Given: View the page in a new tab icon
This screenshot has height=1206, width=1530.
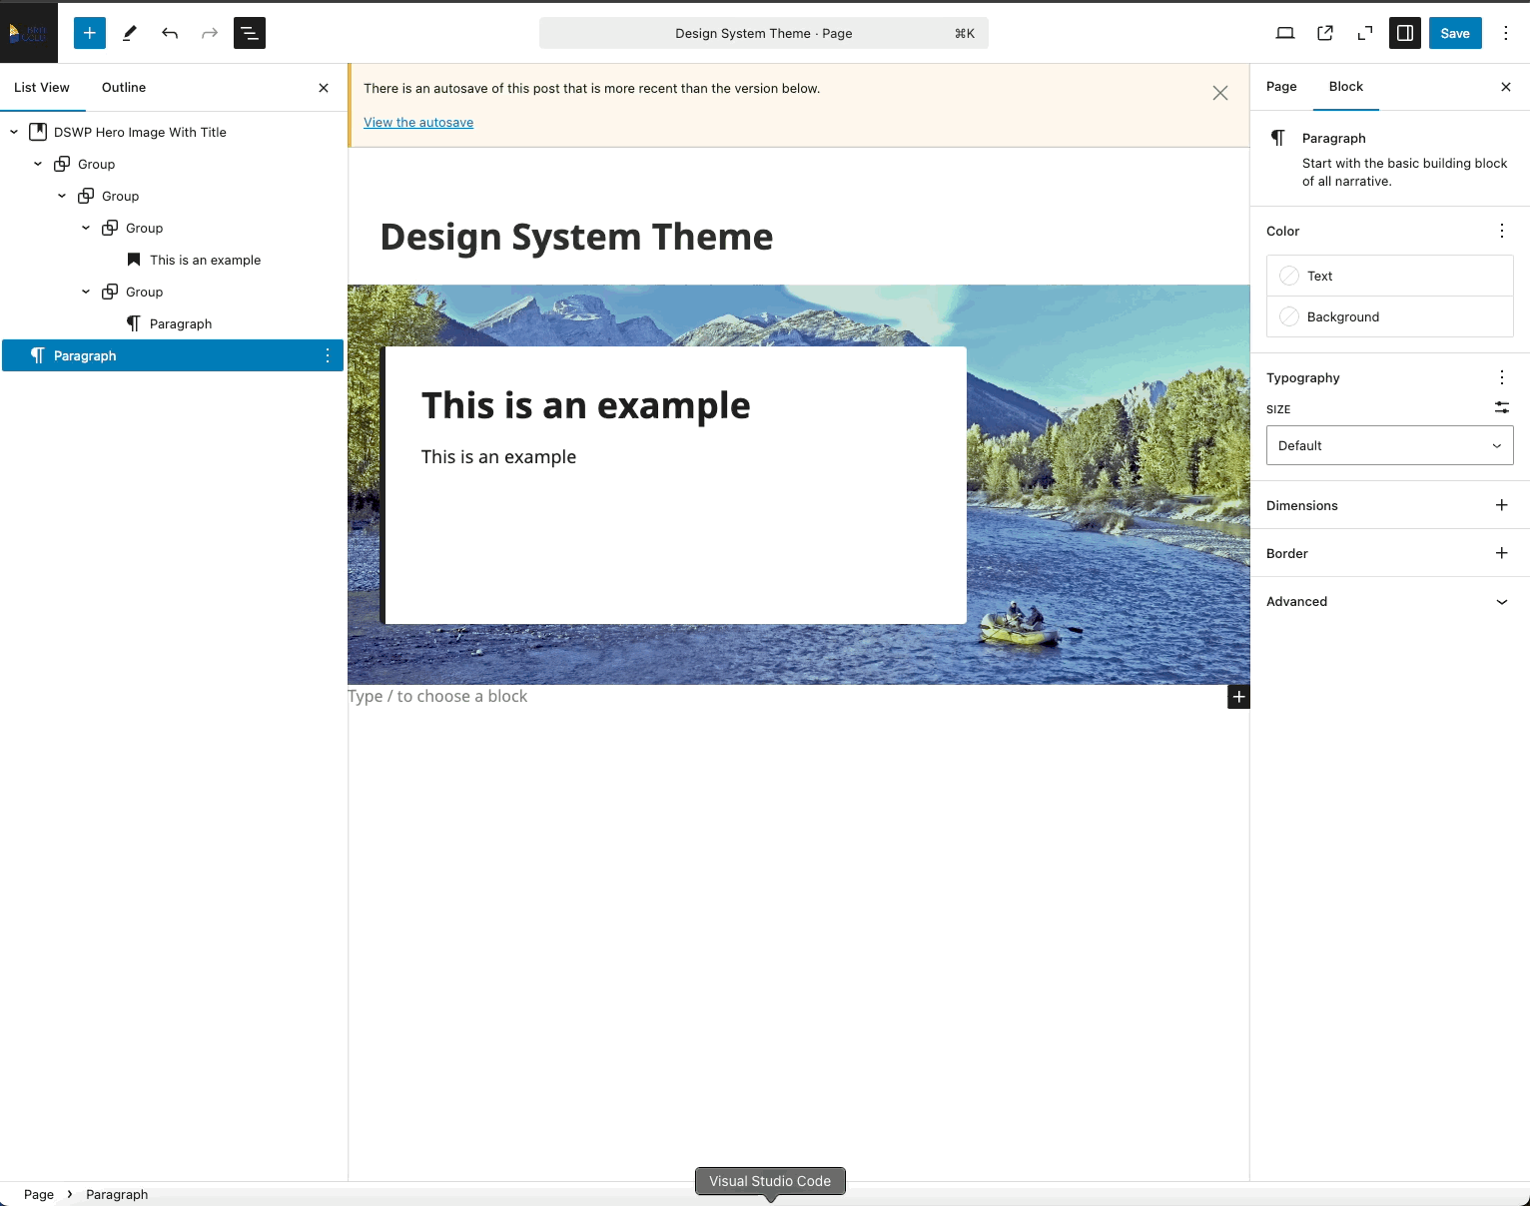Looking at the screenshot, I should 1325,33.
